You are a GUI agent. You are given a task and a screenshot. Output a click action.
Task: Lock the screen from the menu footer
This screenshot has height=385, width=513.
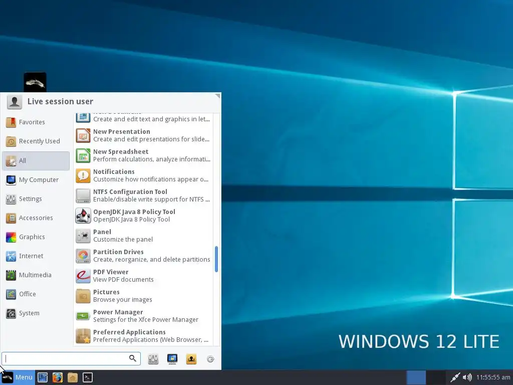pyautogui.click(x=172, y=359)
